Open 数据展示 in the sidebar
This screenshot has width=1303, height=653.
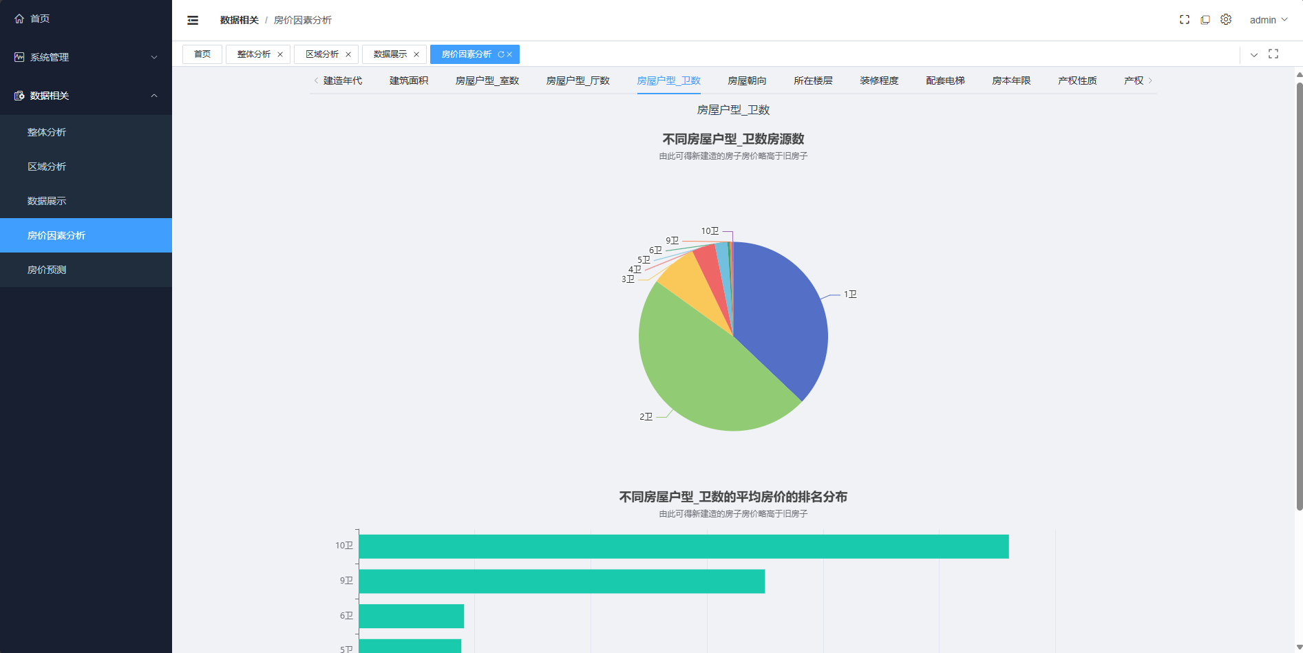point(86,201)
